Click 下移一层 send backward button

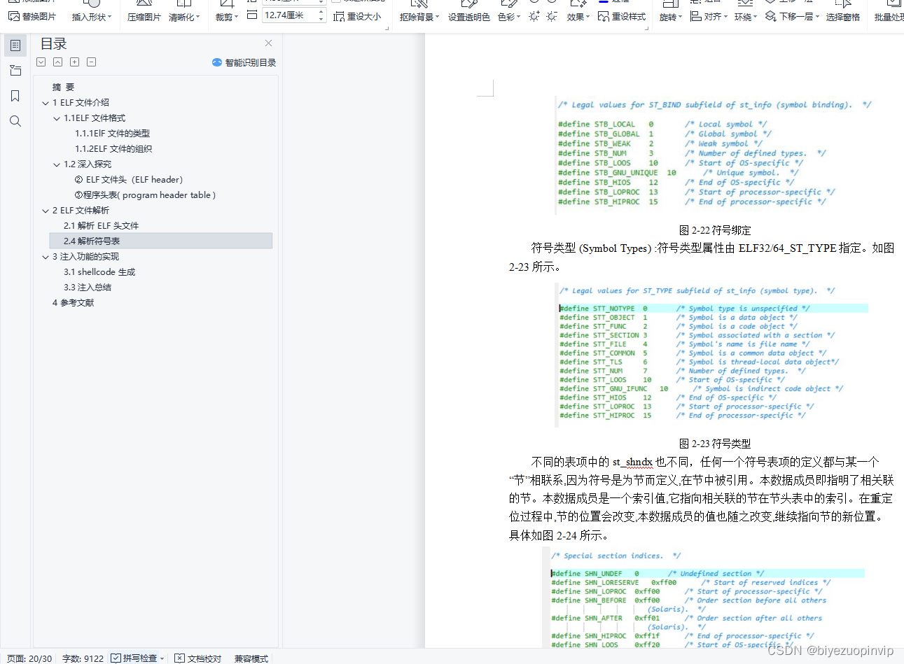tap(792, 16)
